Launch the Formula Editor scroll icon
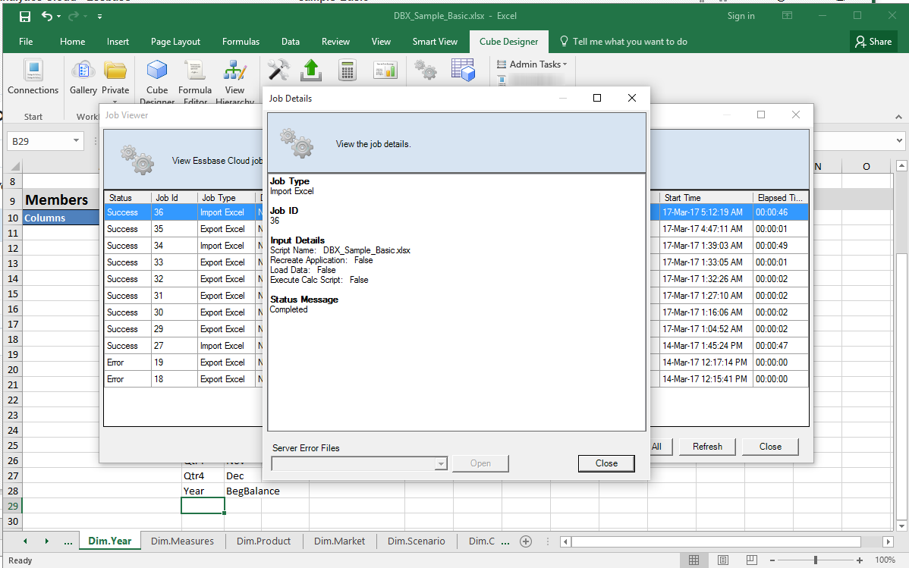 click(x=195, y=71)
